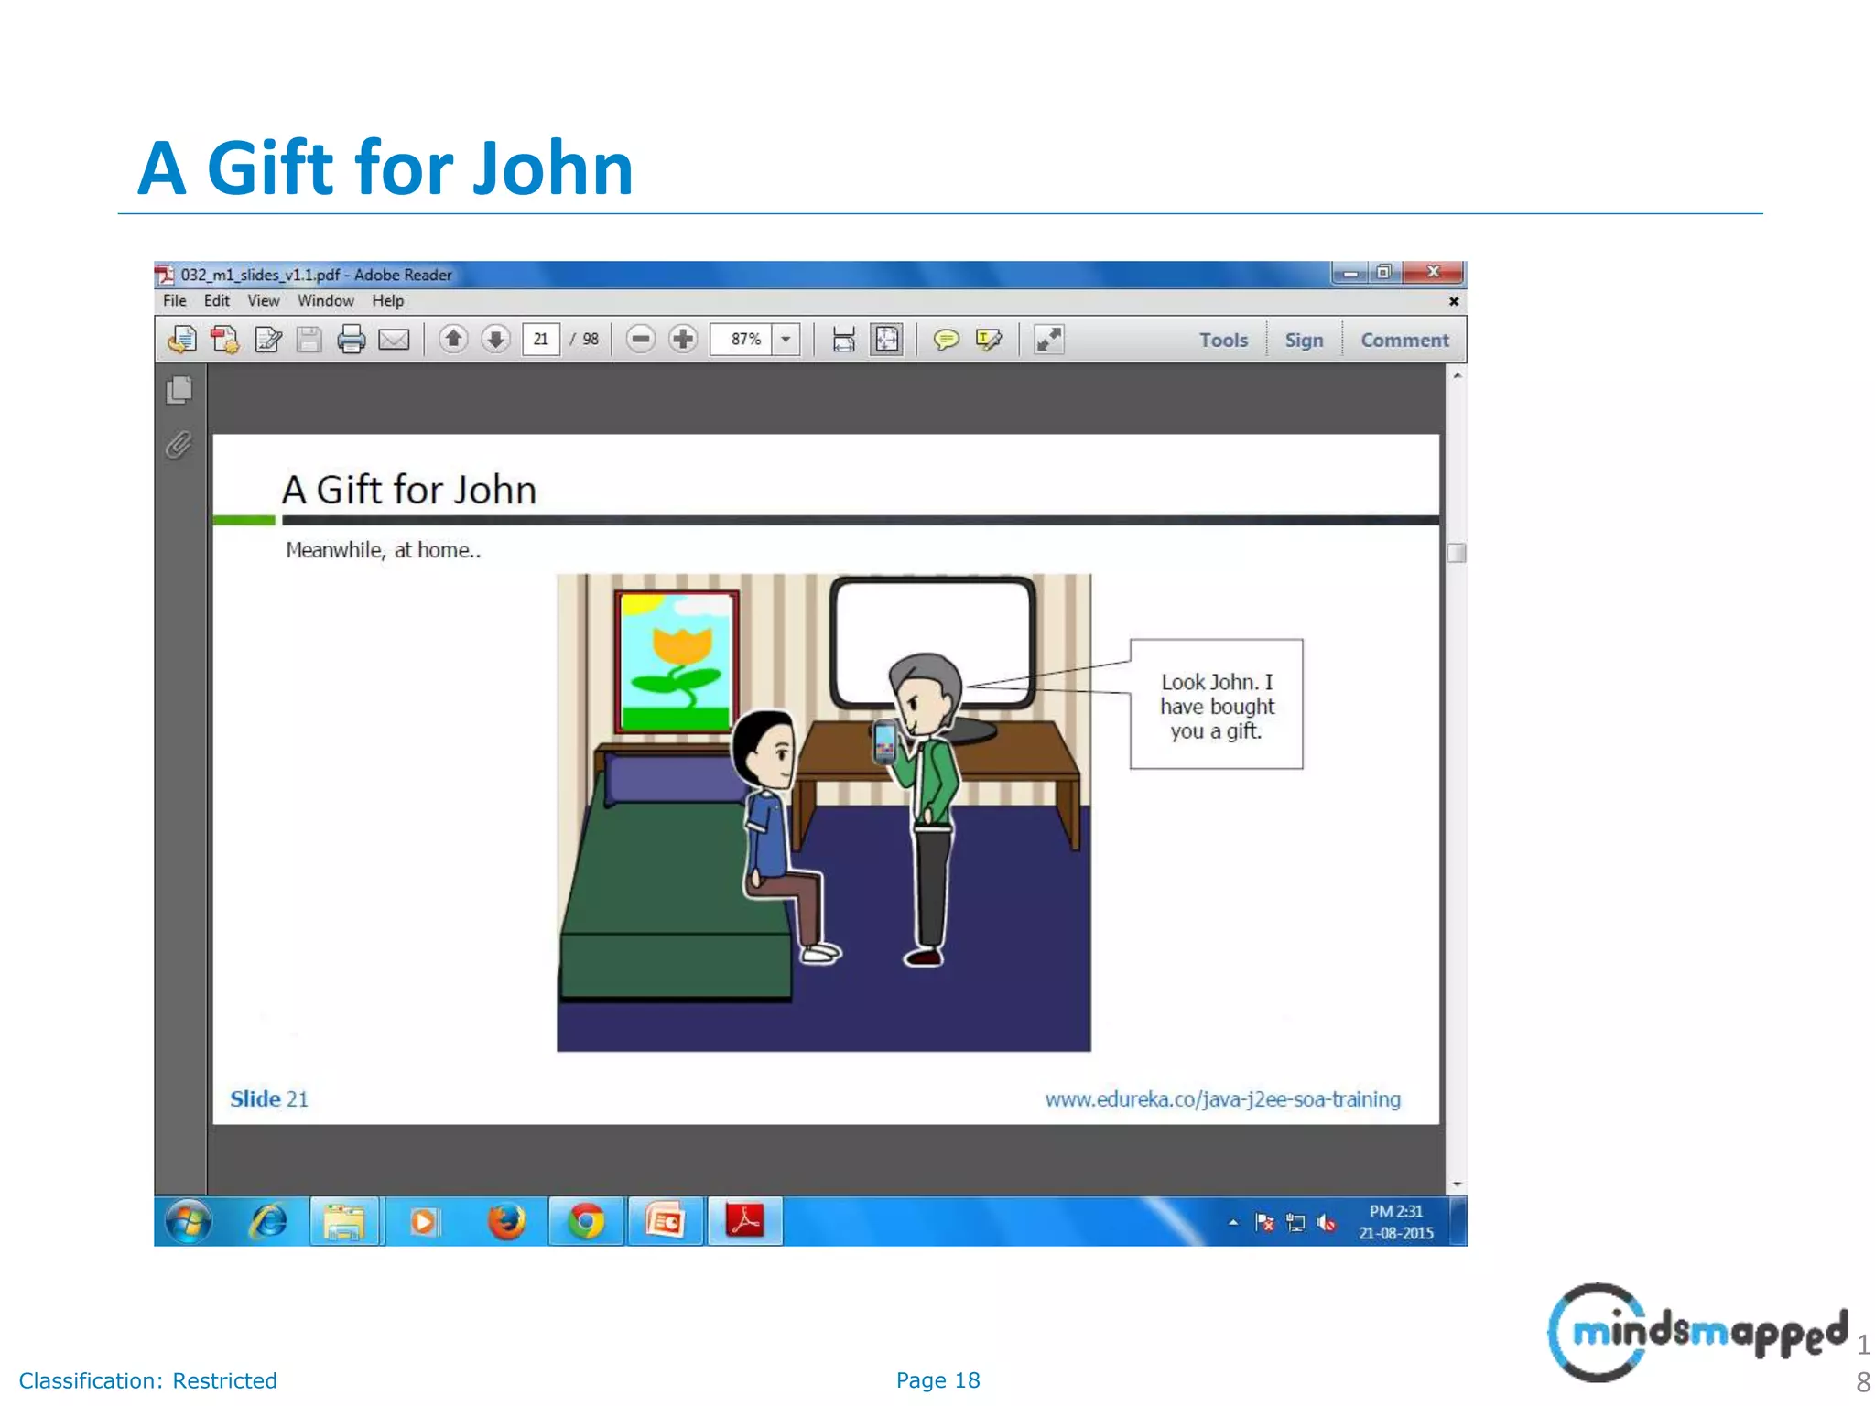This screenshot has width=1875, height=1406.
Task: Click the Save file floppy icon
Action: (309, 340)
